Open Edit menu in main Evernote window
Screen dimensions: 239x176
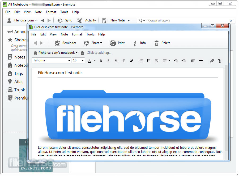pyautogui.click(x=17, y=12)
